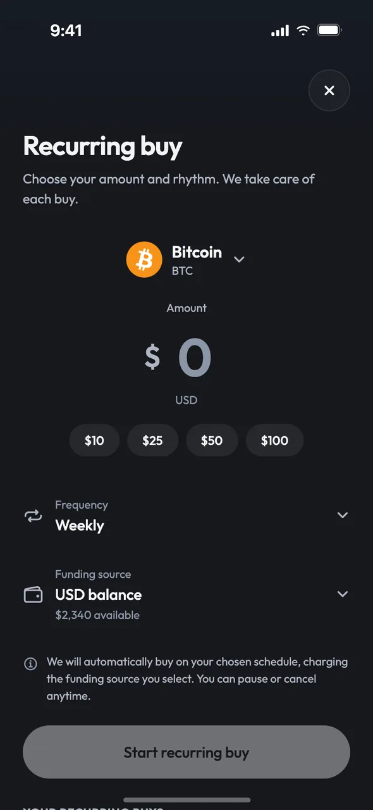The height and width of the screenshot is (810, 373).
Task: Tap the orange Bitcoin logo icon
Action: pyautogui.click(x=144, y=259)
